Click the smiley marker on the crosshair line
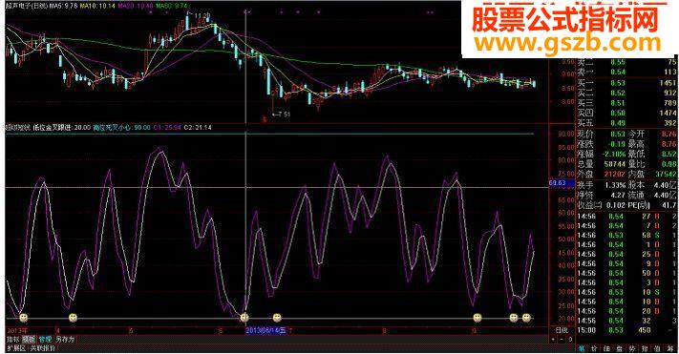Screen dimensions: 679x354 [x=244, y=318]
